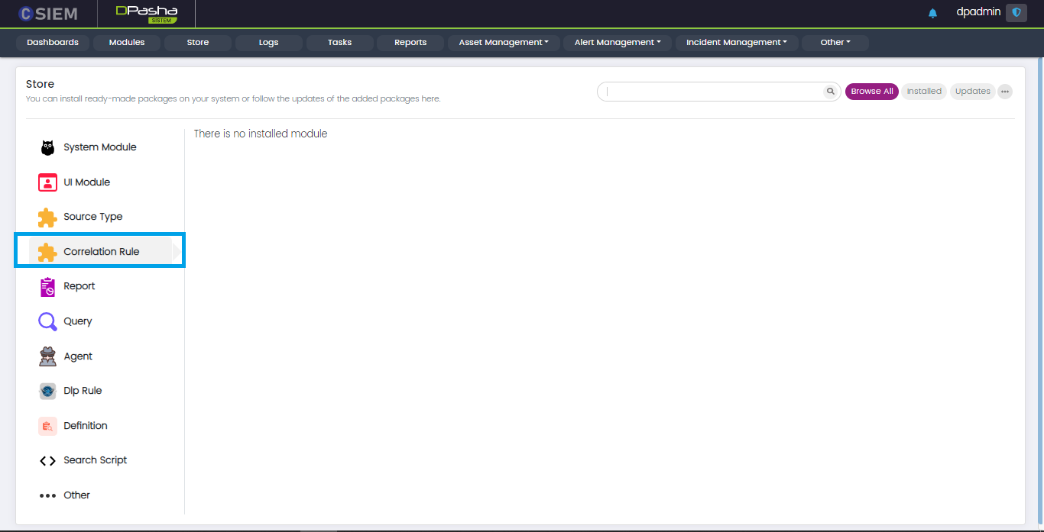Screen dimensions: 1044x532
Task: Open the Logs page
Action: tap(268, 43)
